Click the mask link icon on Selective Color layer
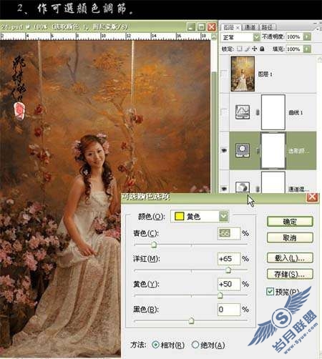This screenshot has height=359, width=322. click(258, 150)
